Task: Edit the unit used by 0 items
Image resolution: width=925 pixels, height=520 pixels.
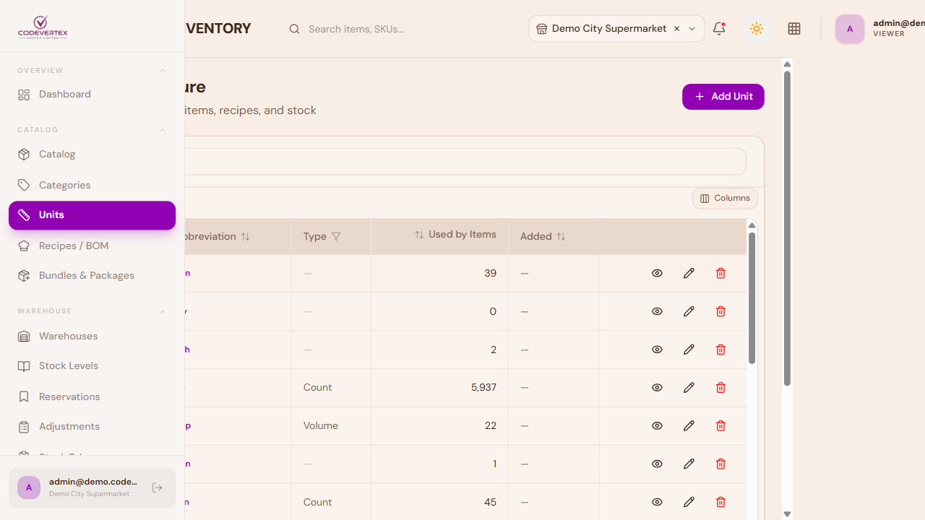Action: pyautogui.click(x=689, y=311)
